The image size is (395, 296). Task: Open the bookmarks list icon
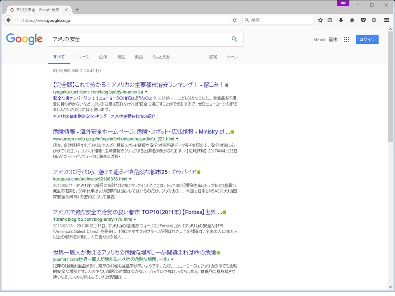[330, 20]
